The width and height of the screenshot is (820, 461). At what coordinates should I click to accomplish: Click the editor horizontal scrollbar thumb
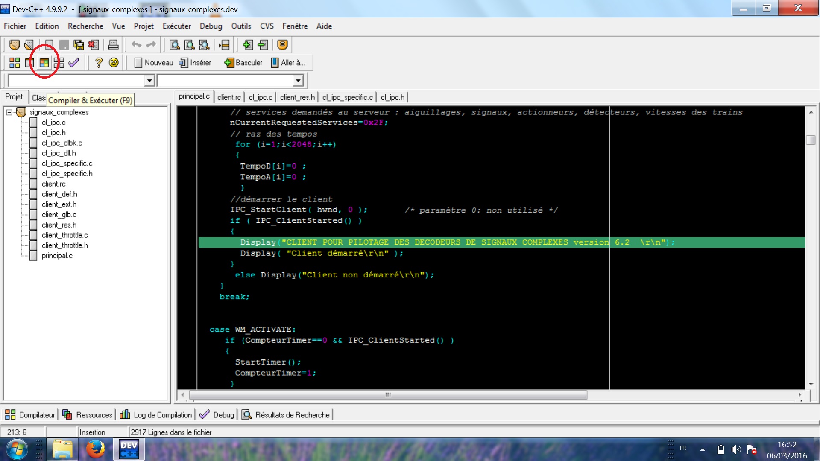click(x=388, y=395)
